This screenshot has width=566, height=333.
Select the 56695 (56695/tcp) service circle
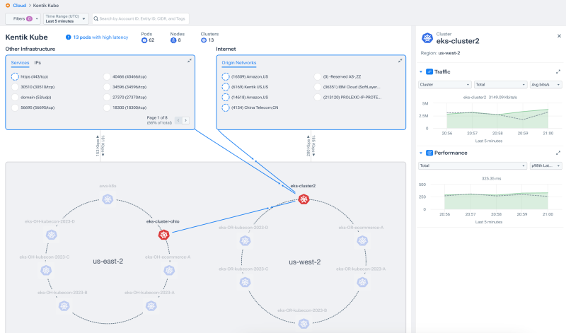coord(15,107)
